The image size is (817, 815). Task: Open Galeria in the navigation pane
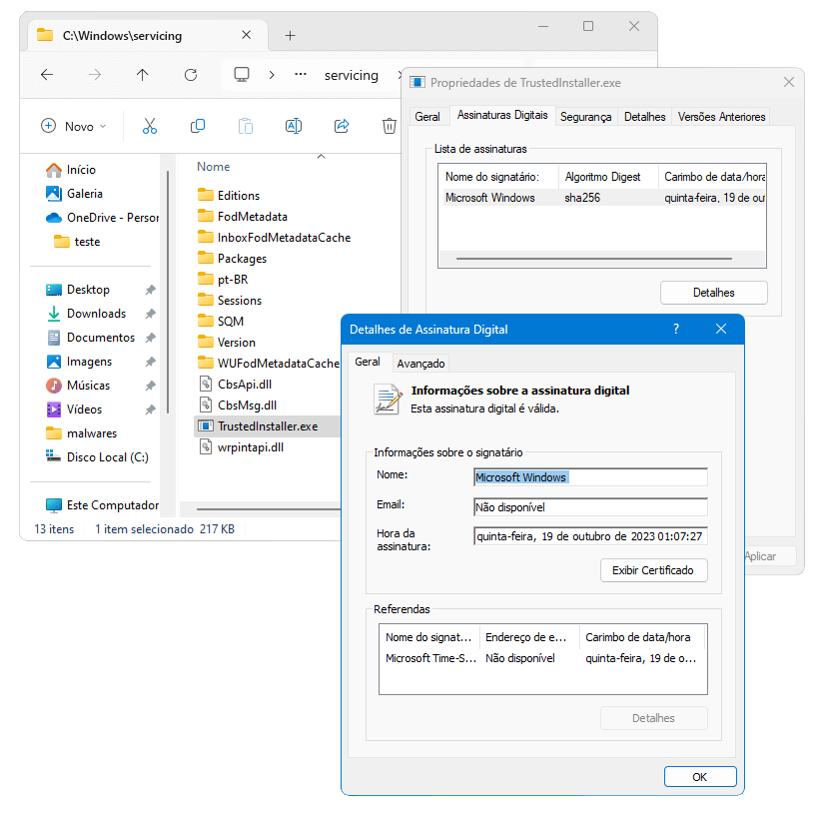coord(74,194)
